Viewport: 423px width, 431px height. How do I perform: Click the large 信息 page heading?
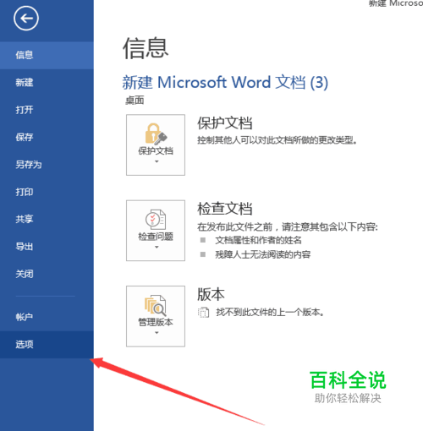pyautogui.click(x=146, y=48)
